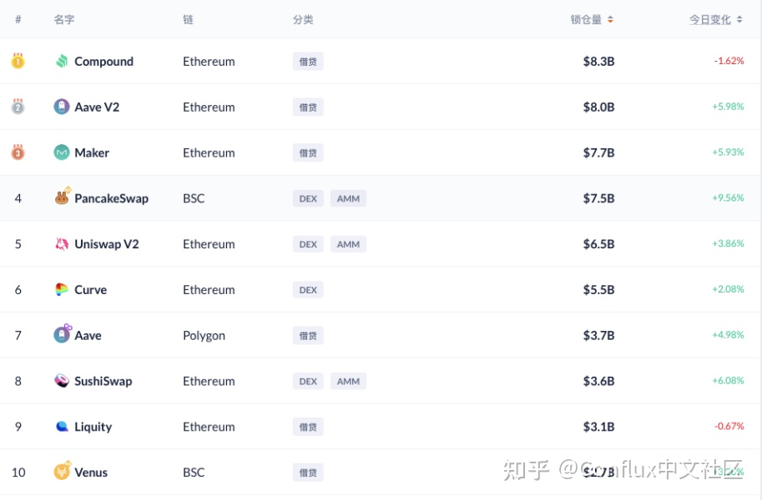Open the Liquity blue logo icon
Viewport: 762px width, 500px height.
62,426
